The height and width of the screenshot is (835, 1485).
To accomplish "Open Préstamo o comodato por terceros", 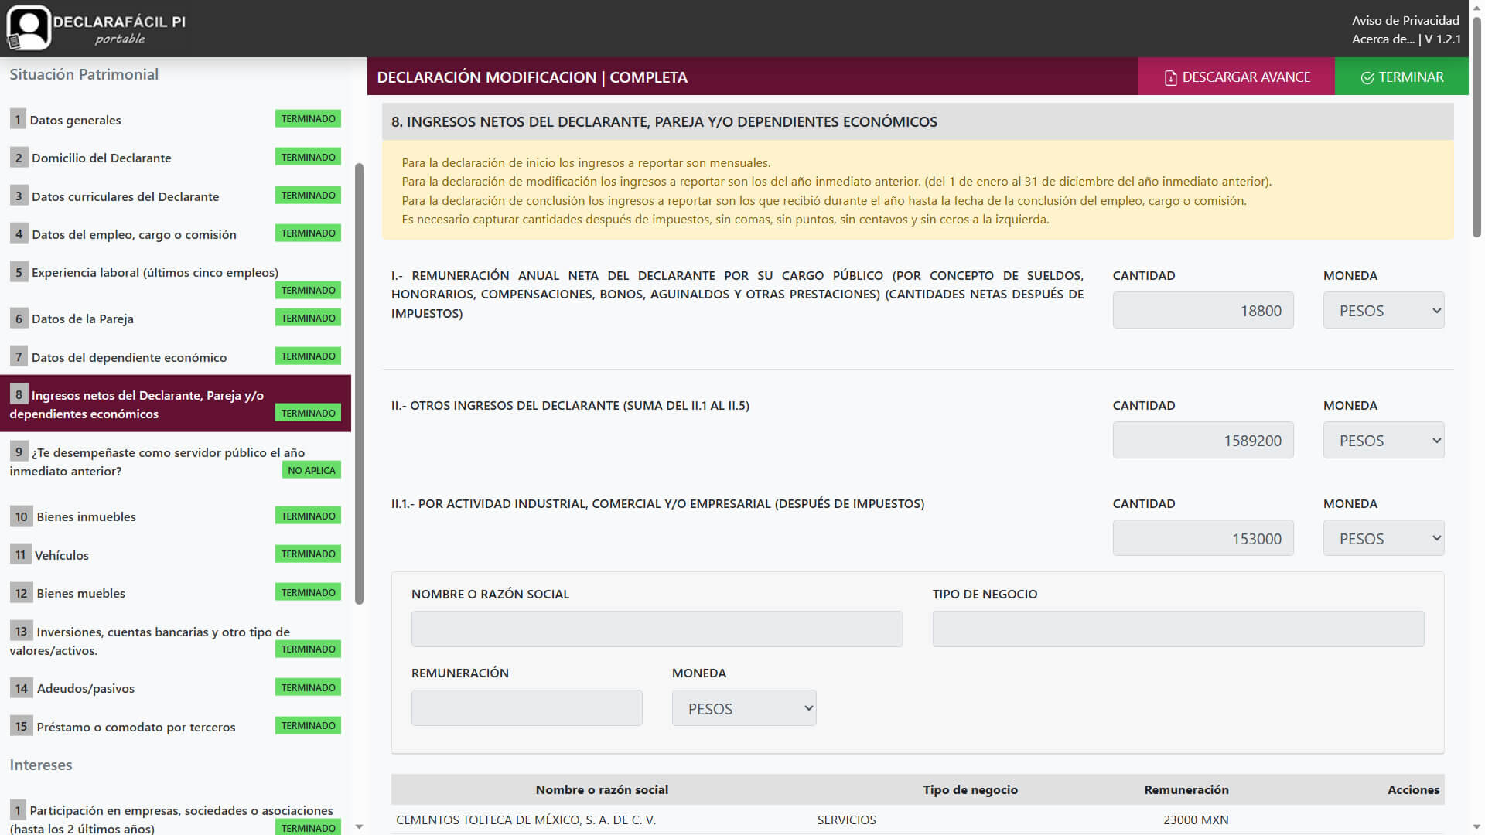I will pyautogui.click(x=176, y=726).
